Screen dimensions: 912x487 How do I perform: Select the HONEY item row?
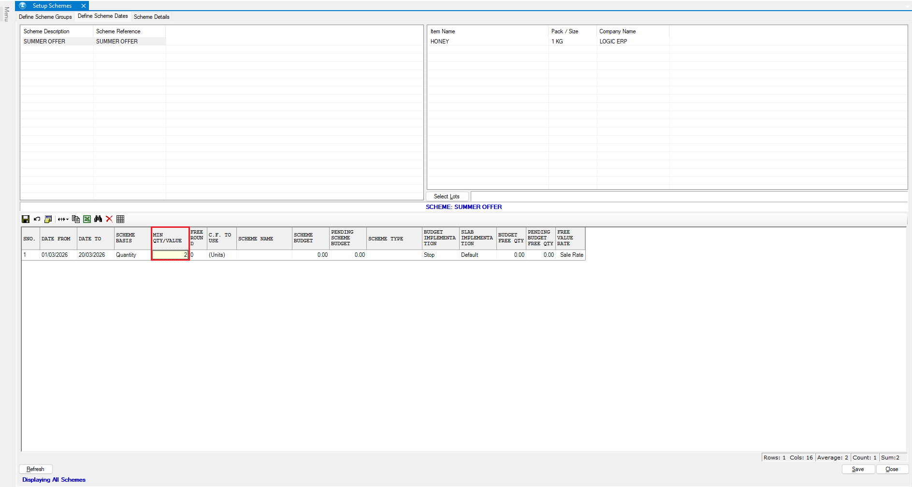coord(440,42)
